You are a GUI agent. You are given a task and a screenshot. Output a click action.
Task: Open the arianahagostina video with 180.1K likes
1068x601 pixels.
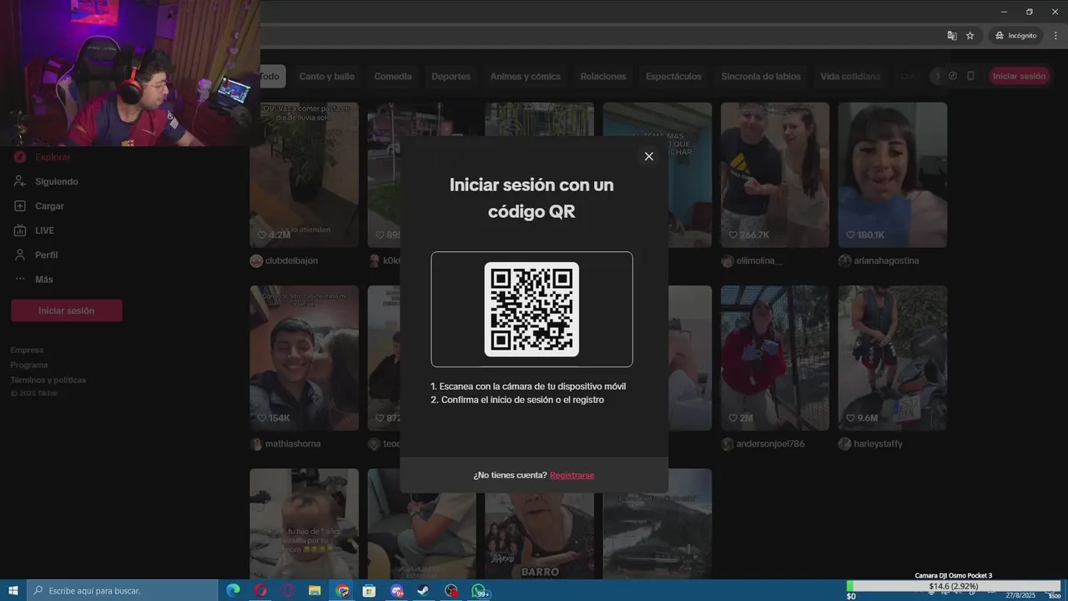click(x=893, y=175)
